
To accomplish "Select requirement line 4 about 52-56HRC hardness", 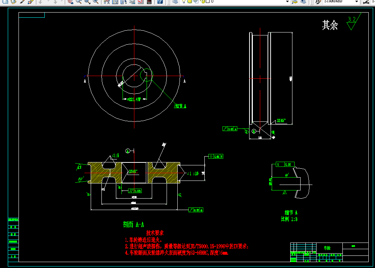I will [177, 253].
